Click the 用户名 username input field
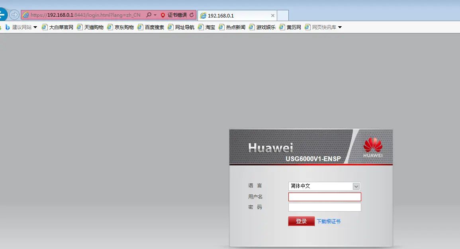This screenshot has width=460, height=249. click(x=325, y=196)
